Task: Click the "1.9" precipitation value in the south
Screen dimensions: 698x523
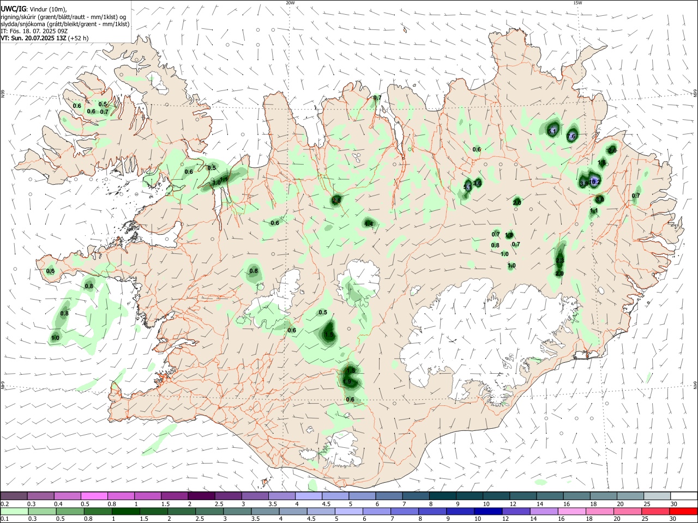Action: point(347,381)
